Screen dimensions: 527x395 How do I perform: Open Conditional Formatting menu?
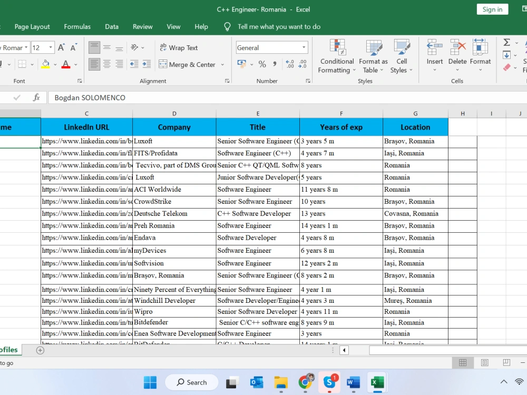point(337,56)
